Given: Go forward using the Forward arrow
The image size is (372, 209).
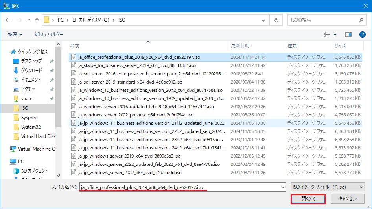Looking at the screenshot, I should [19, 20].
